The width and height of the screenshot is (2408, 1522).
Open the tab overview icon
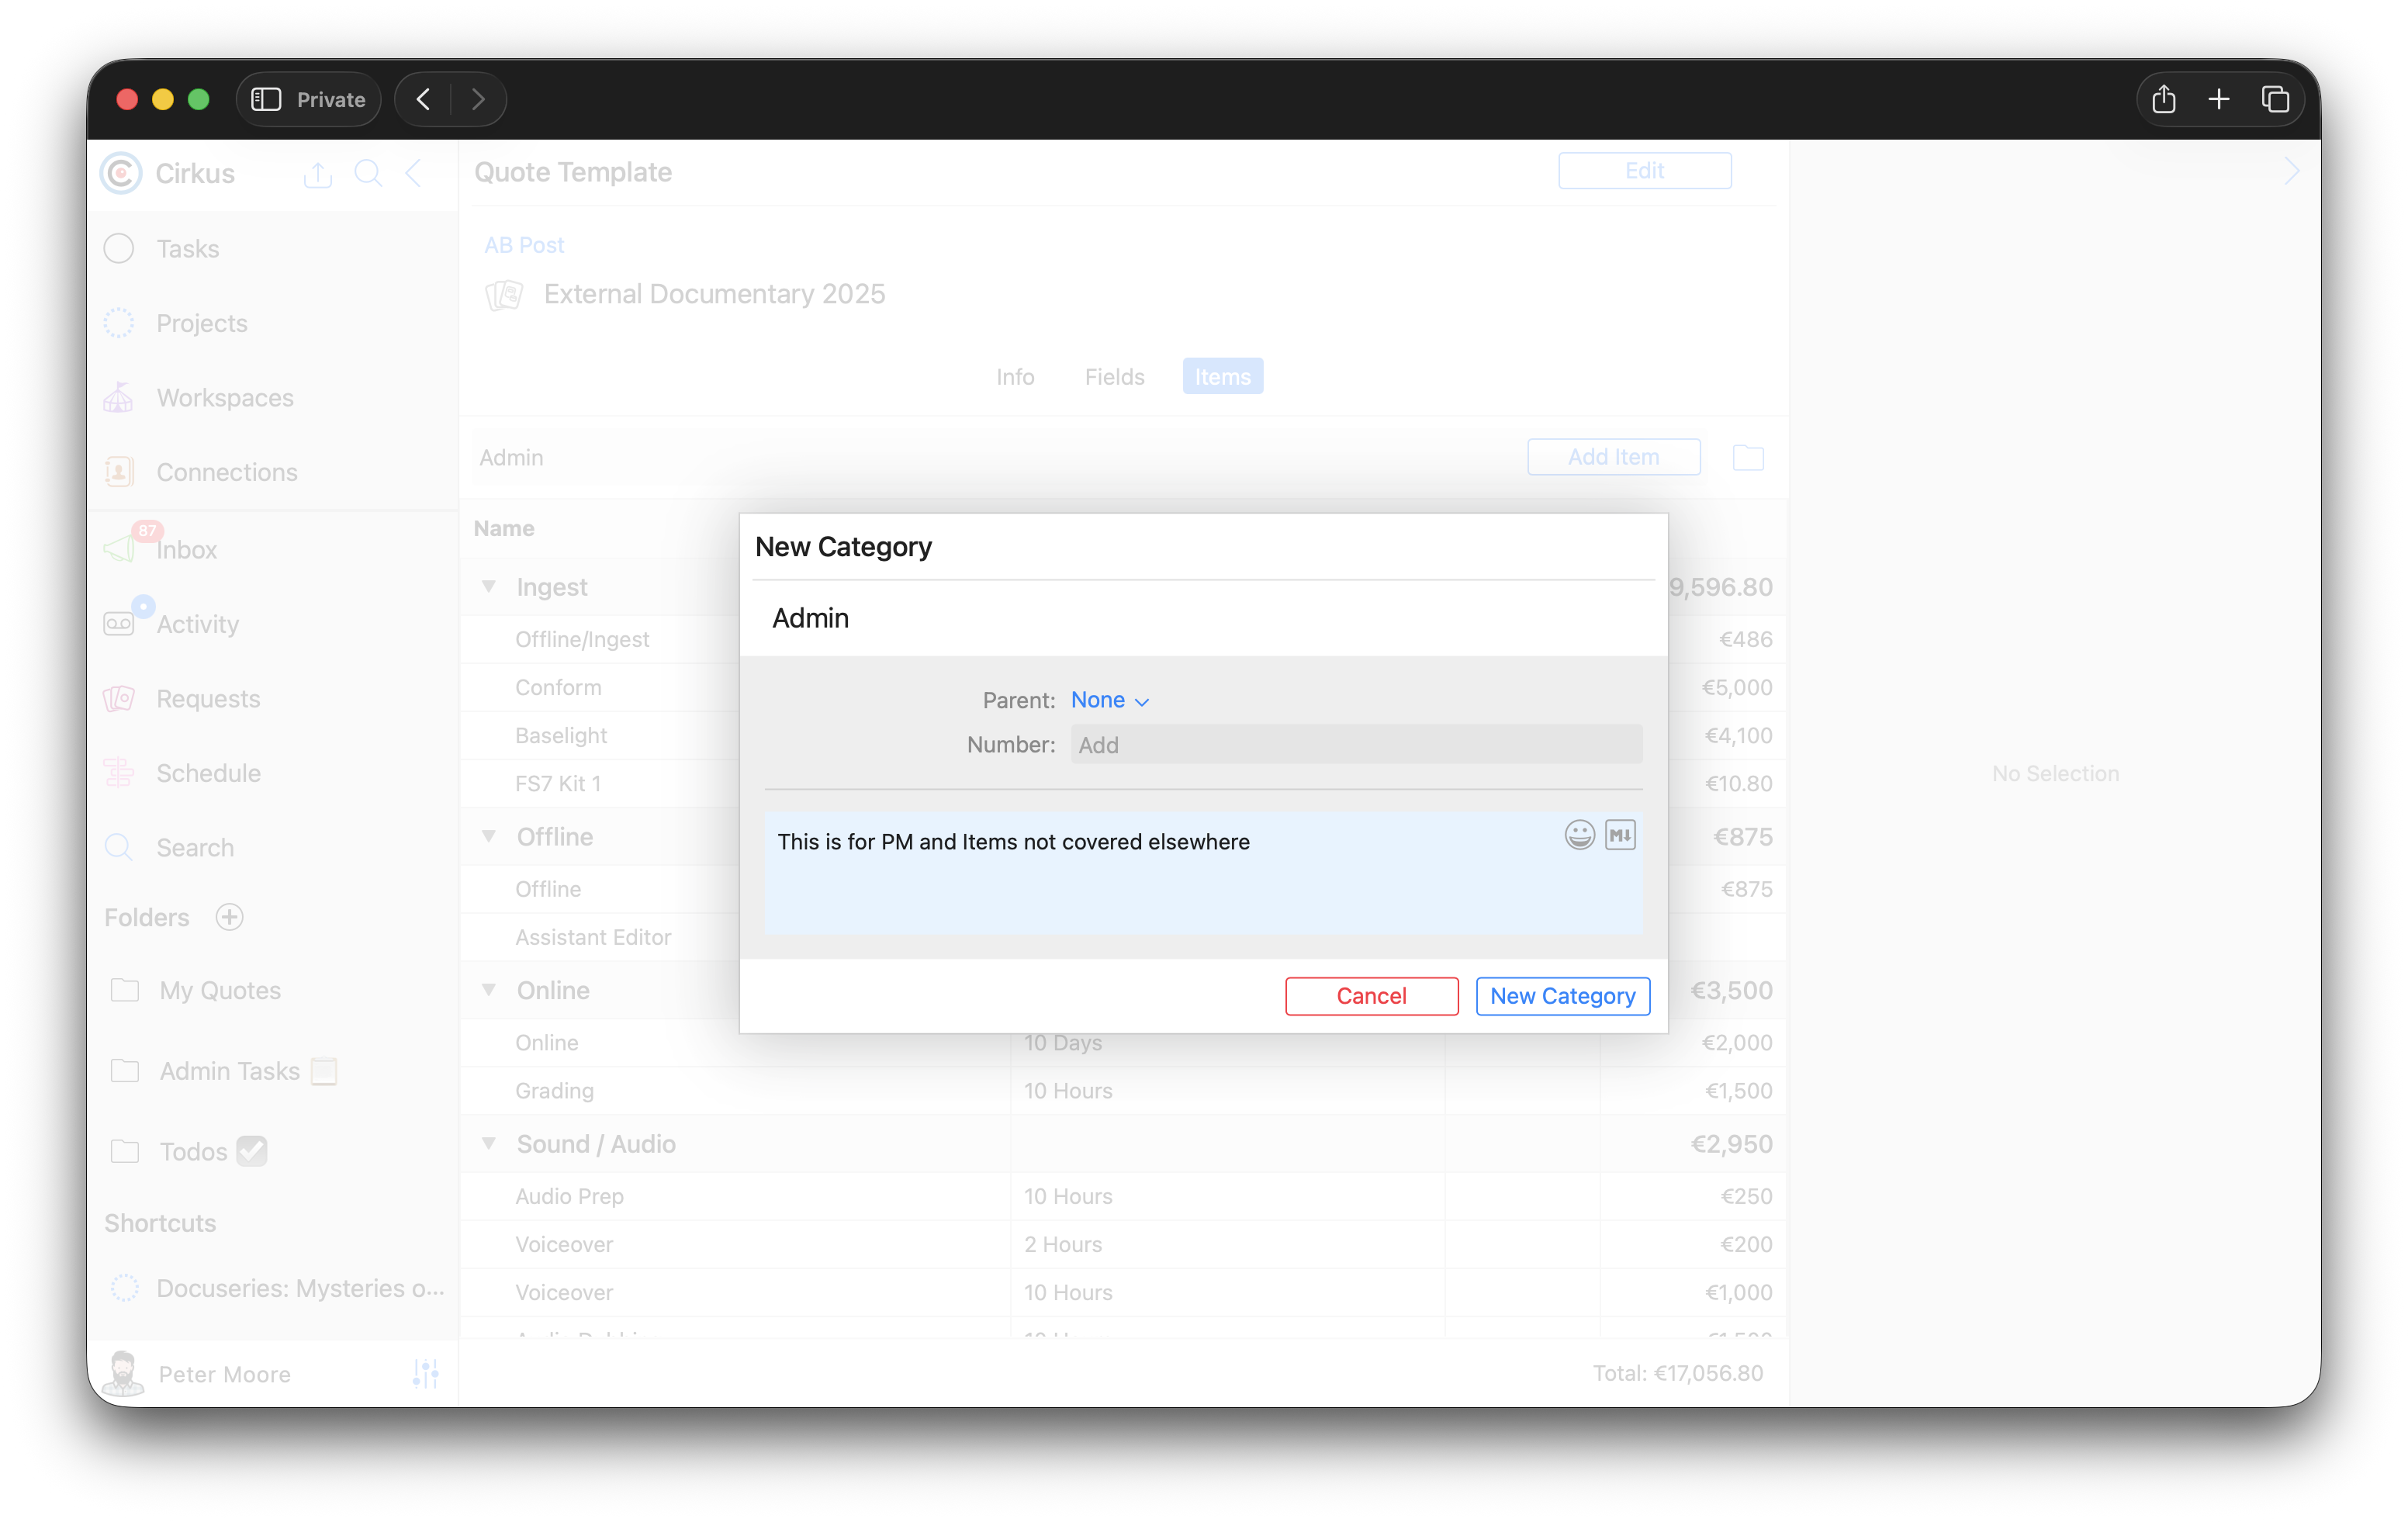pyautogui.click(x=2275, y=99)
